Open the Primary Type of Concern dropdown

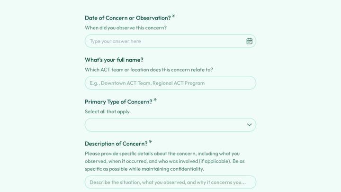(170, 125)
